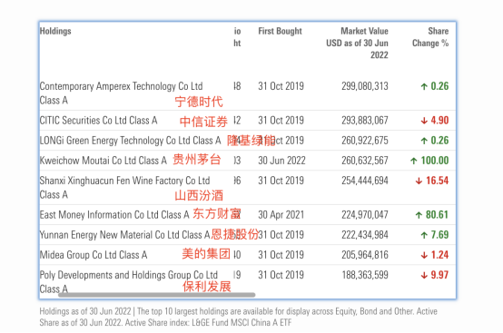Click the First Bought column header
503x333 pixels.
(x=280, y=31)
